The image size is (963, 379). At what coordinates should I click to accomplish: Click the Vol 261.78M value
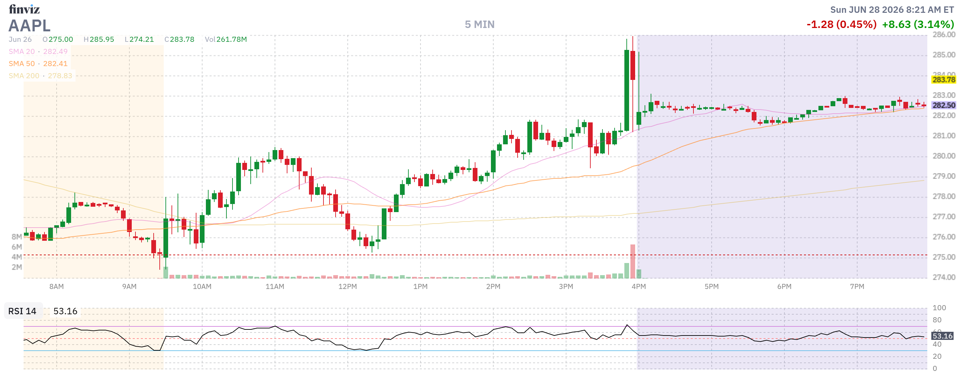(x=226, y=39)
